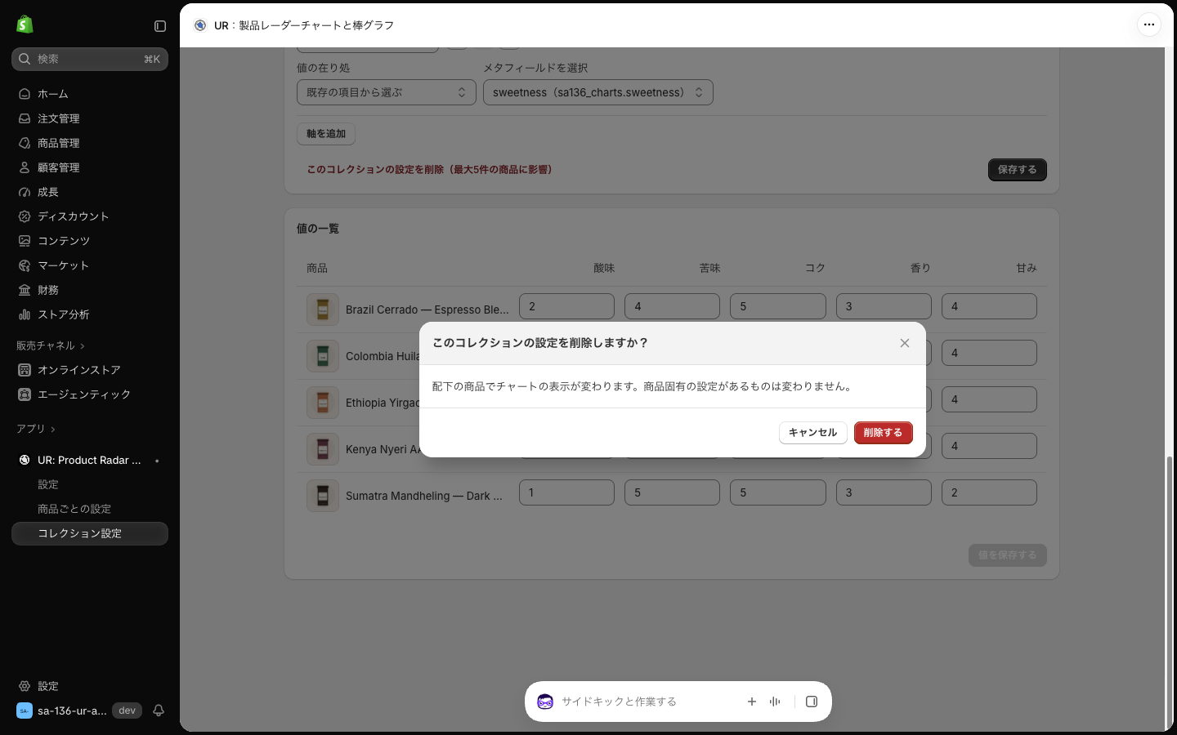Open UR: Product Radar app entry
This screenshot has width=1177, height=735.
pos(90,460)
